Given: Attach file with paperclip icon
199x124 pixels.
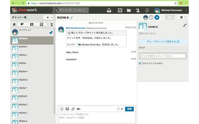Looking at the screenshot, I should [x=73, y=109].
